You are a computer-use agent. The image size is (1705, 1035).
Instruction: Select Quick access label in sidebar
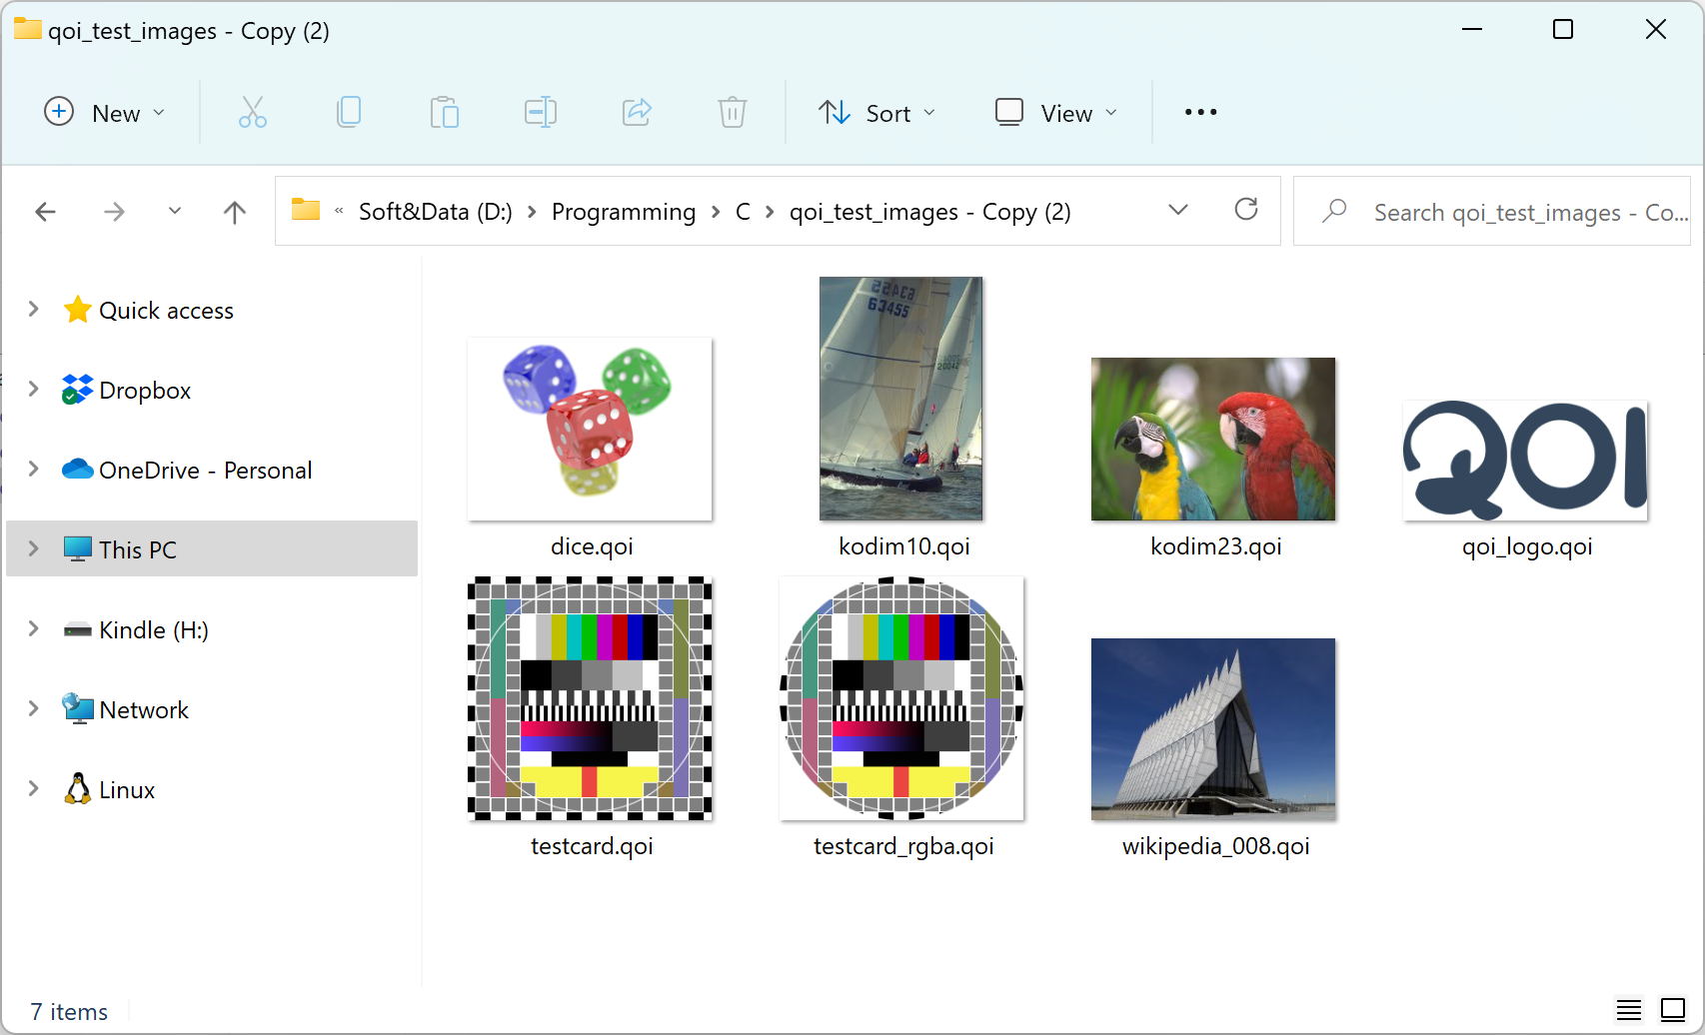click(166, 311)
